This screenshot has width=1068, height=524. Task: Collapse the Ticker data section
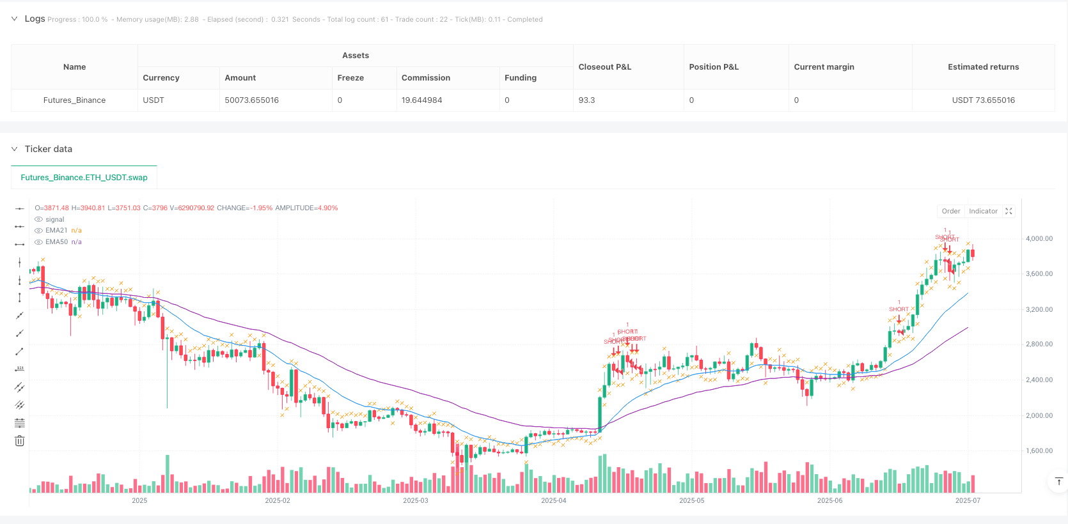14,149
